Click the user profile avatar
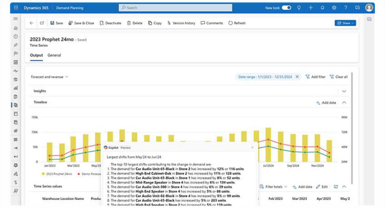385x209 pixels. tap(369, 8)
